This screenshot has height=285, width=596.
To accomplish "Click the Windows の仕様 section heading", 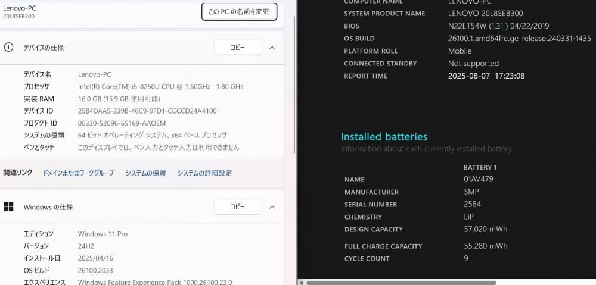I will (48, 207).
